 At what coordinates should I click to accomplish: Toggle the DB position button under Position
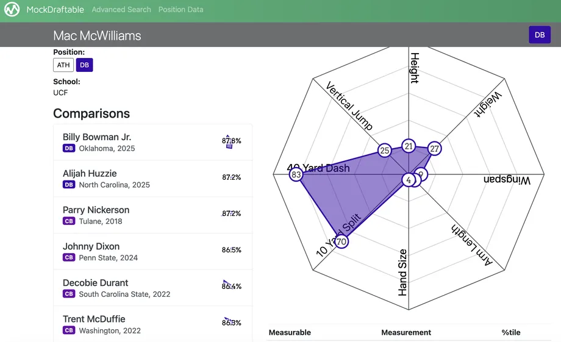84,65
